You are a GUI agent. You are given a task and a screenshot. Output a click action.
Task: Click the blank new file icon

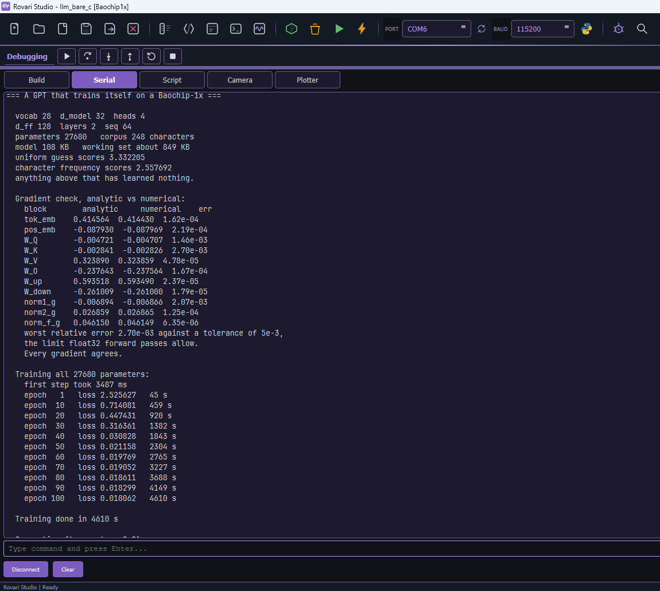63,29
